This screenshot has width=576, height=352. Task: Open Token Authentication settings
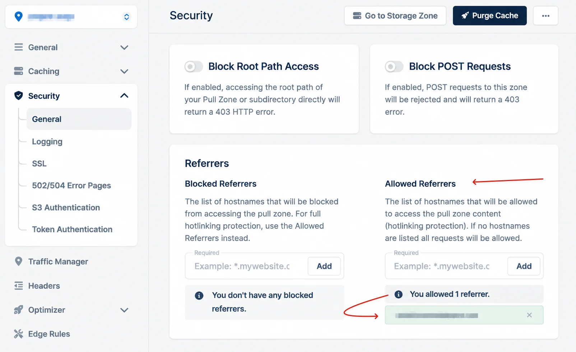click(x=72, y=229)
